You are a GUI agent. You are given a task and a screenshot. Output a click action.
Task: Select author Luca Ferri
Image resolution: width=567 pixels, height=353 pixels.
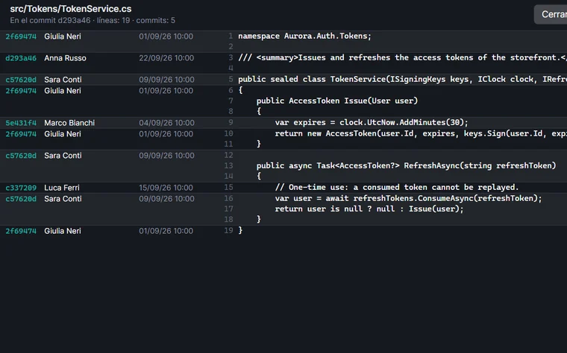pos(62,188)
